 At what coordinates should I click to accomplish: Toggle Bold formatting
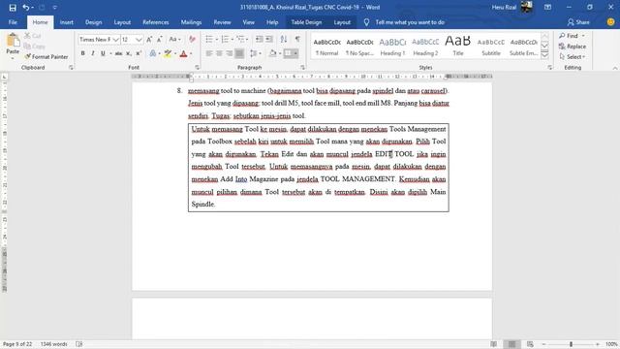click(x=82, y=53)
